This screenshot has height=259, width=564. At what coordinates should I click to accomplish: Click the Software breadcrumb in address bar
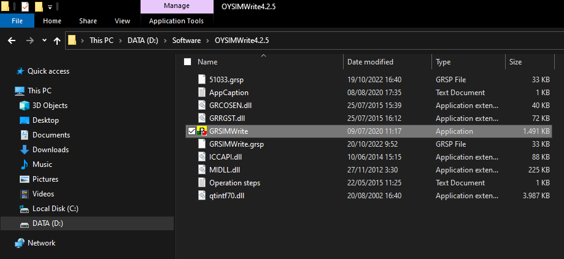point(187,41)
